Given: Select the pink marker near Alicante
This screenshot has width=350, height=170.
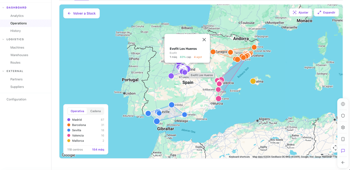Looking at the screenshot, I should pos(218,99).
